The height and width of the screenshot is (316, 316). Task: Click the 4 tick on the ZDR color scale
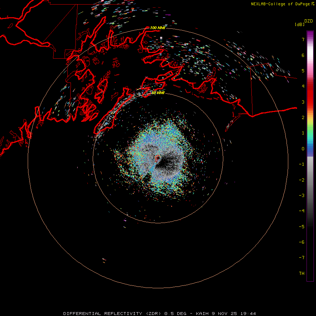click(303, 86)
